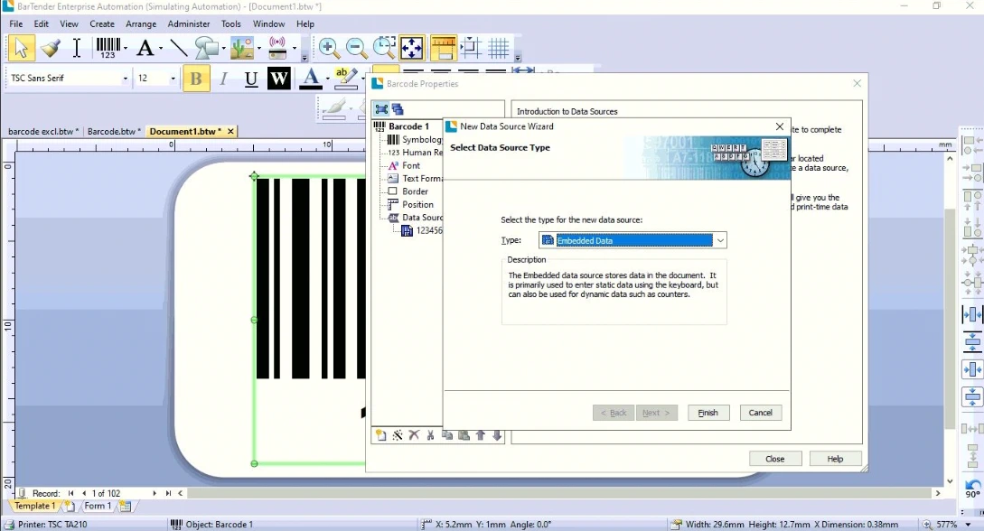Click move up arrow below properties tree
Viewport: 984px width, 531px height.
coord(481,435)
